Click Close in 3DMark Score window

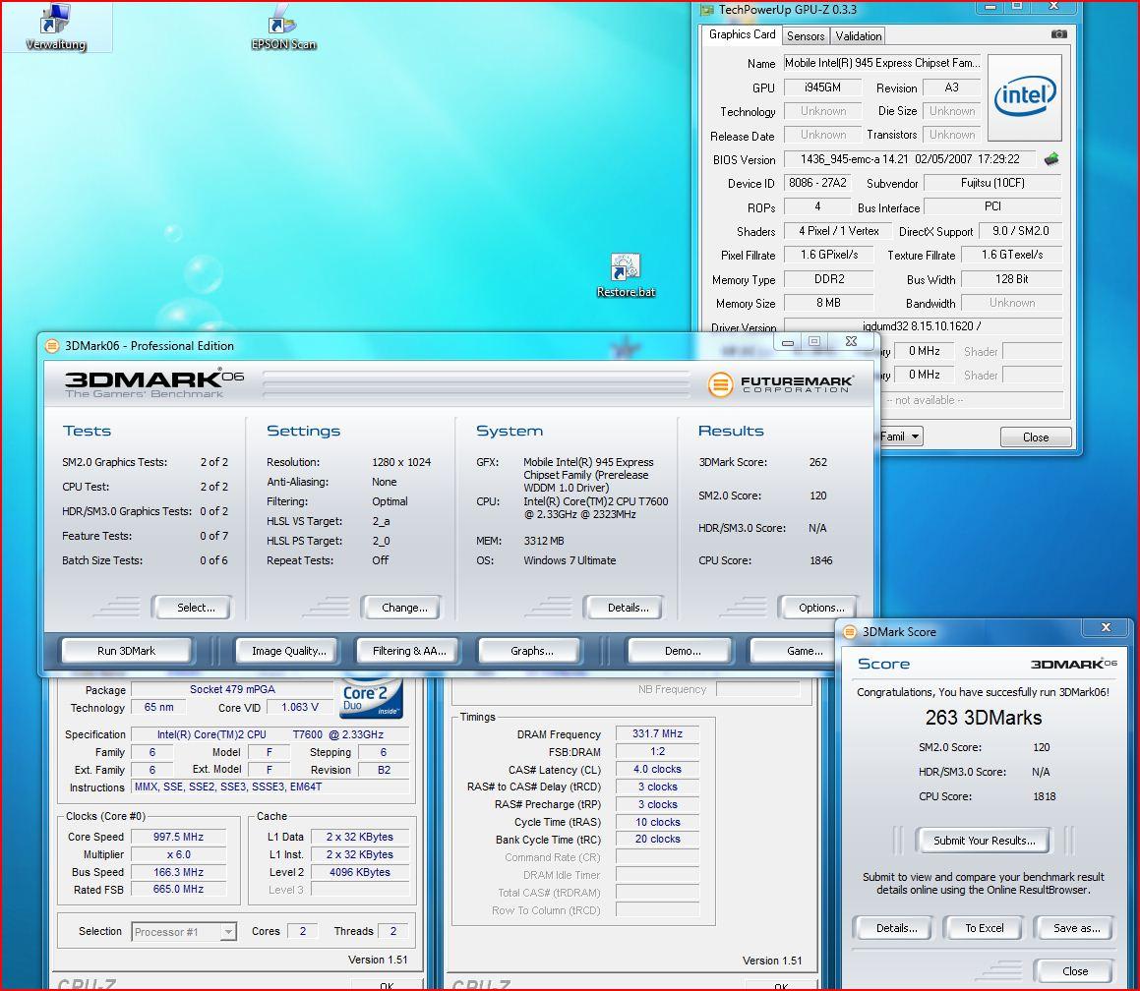click(x=1074, y=970)
